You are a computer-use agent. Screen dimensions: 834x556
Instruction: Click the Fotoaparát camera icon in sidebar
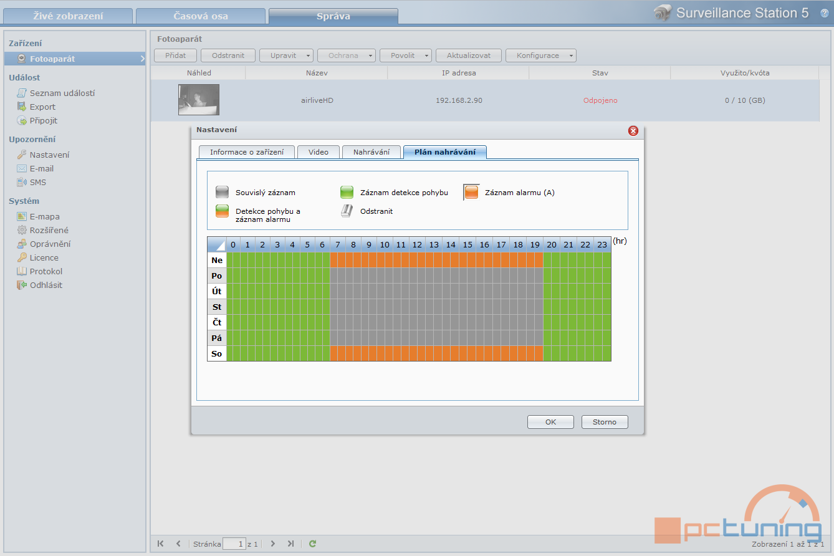tap(21, 59)
